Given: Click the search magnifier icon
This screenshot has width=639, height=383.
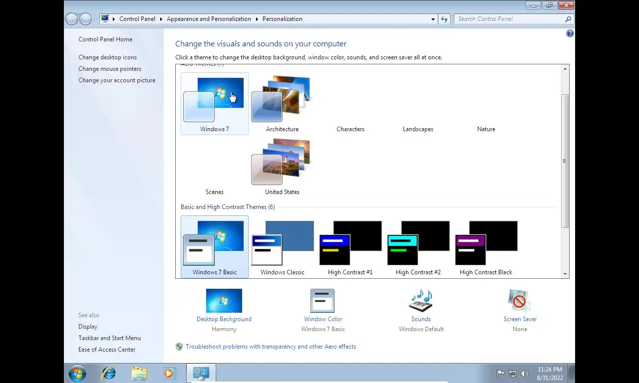Looking at the screenshot, I should [568, 19].
